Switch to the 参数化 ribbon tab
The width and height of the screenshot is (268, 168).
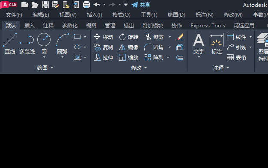70,26
